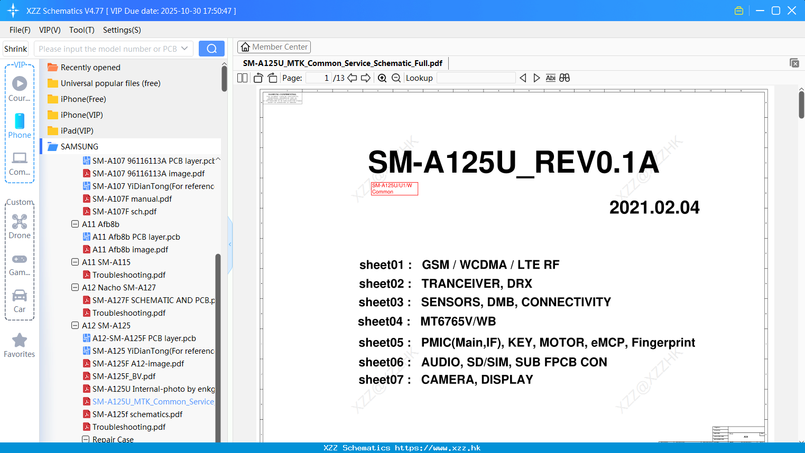This screenshot has width=805, height=453.
Task: Open Member Center home button
Action: pos(274,47)
